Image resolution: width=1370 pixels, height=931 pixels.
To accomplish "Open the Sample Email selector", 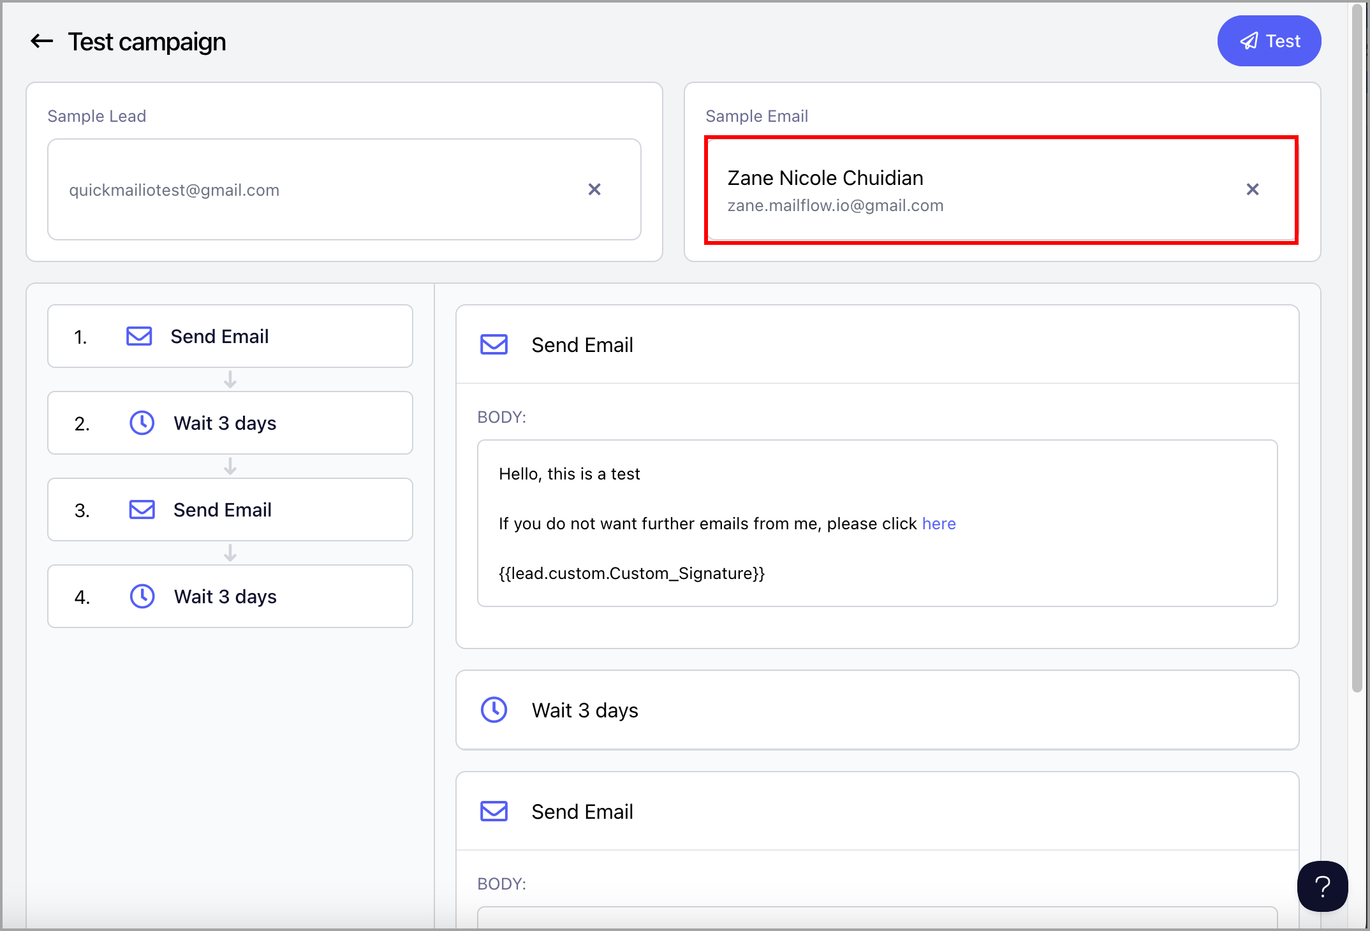I will click(1001, 189).
